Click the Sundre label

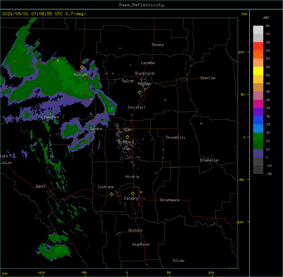pyautogui.click(x=96, y=129)
